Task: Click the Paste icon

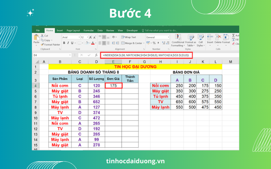Action: point(37,38)
